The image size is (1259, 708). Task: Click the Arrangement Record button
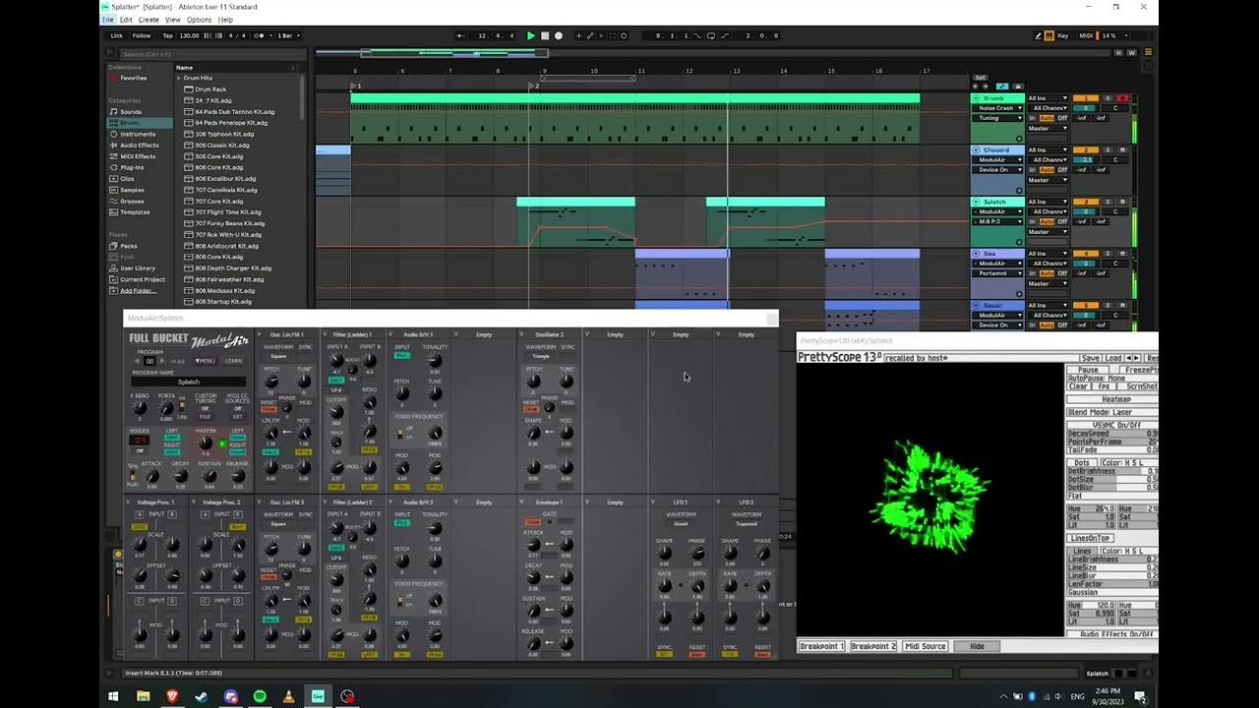pyautogui.click(x=559, y=35)
